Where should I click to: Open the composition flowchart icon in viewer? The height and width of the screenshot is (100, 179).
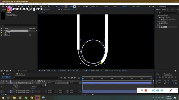point(120,71)
